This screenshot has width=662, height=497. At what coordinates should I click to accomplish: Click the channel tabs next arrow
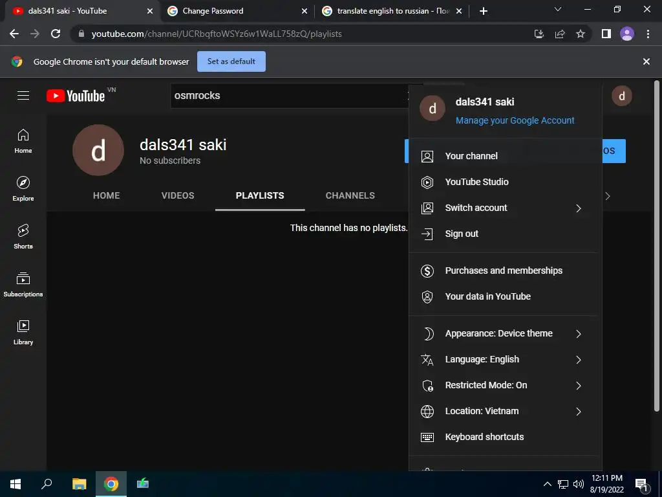click(x=608, y=196)
